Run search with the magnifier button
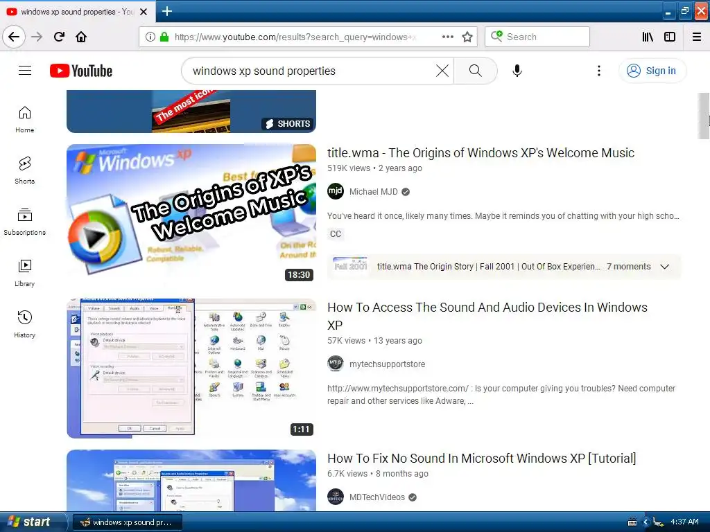 click(x=476, y=71)
